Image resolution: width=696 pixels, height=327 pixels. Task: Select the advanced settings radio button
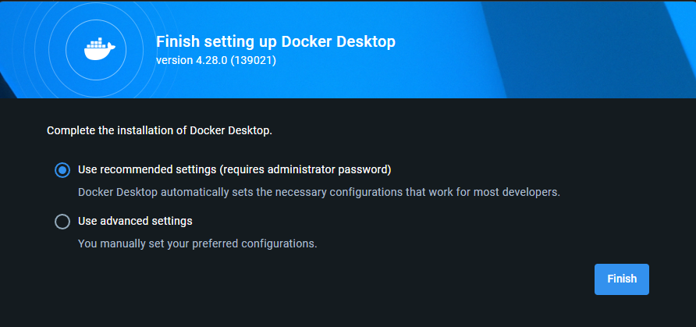(x=62, y=222)
